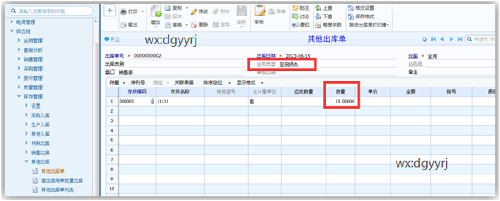Expand 生产入库 tree node
Image resolution: width=500 pixels, height=201 pixels.
[x=27, y=125]
